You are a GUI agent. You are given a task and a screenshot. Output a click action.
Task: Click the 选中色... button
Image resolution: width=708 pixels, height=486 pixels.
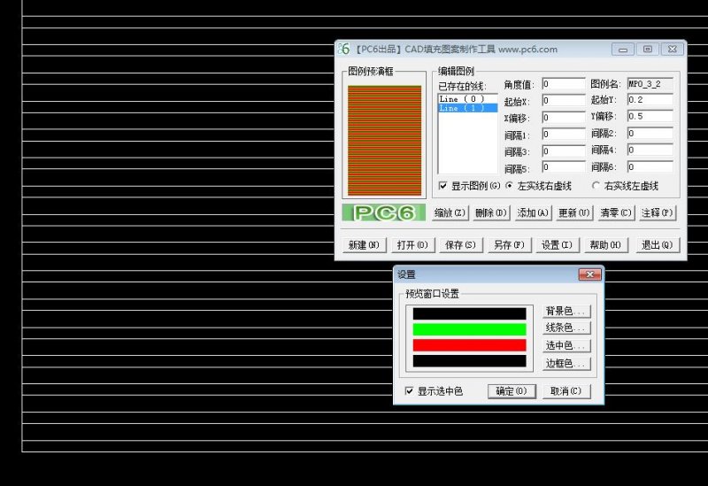tap(566, 345)
